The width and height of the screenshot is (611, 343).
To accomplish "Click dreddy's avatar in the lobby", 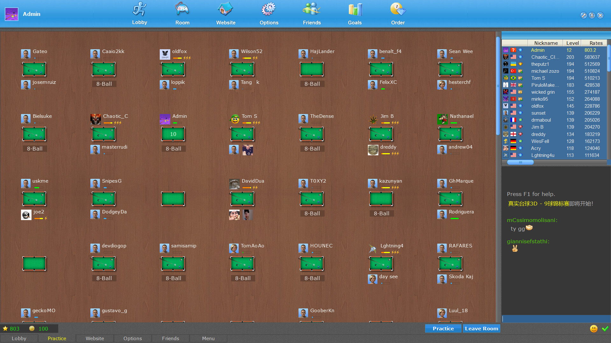I will point(373,150).
